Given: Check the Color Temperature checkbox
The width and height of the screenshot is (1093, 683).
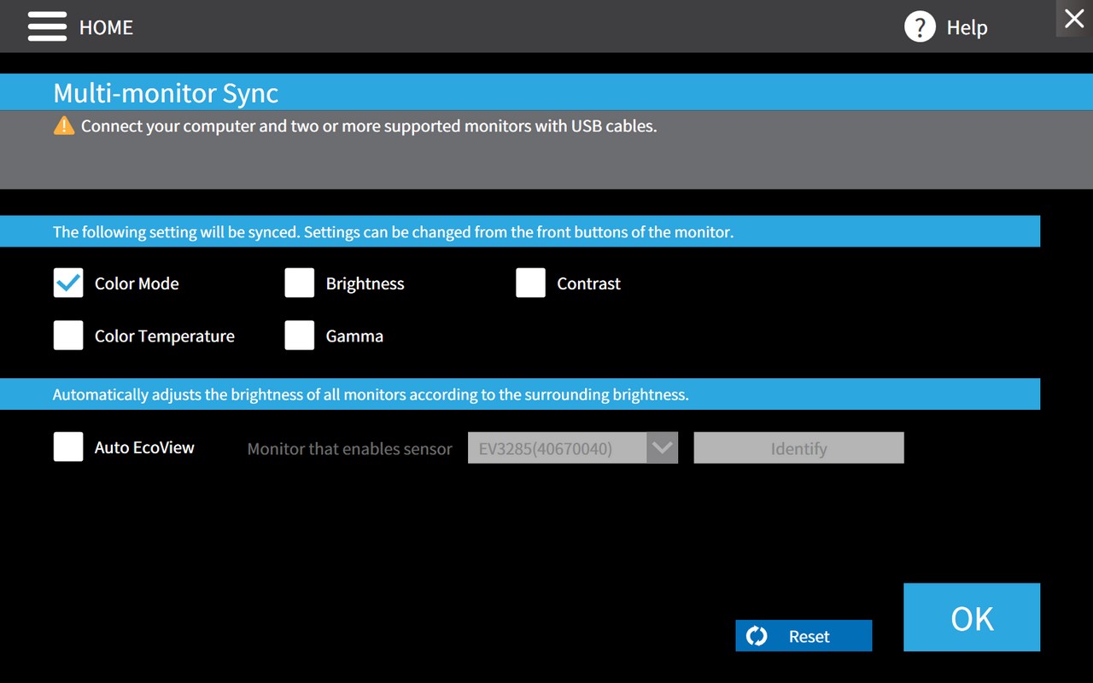Looking at the screenshot, I should 68,336.
